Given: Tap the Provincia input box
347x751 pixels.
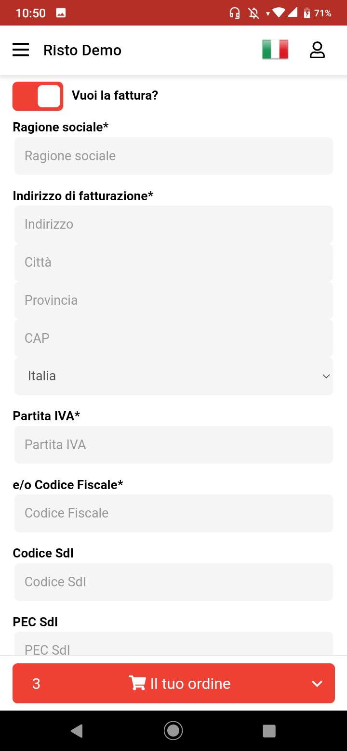Looking at the screenshot, I should (173, 300).
